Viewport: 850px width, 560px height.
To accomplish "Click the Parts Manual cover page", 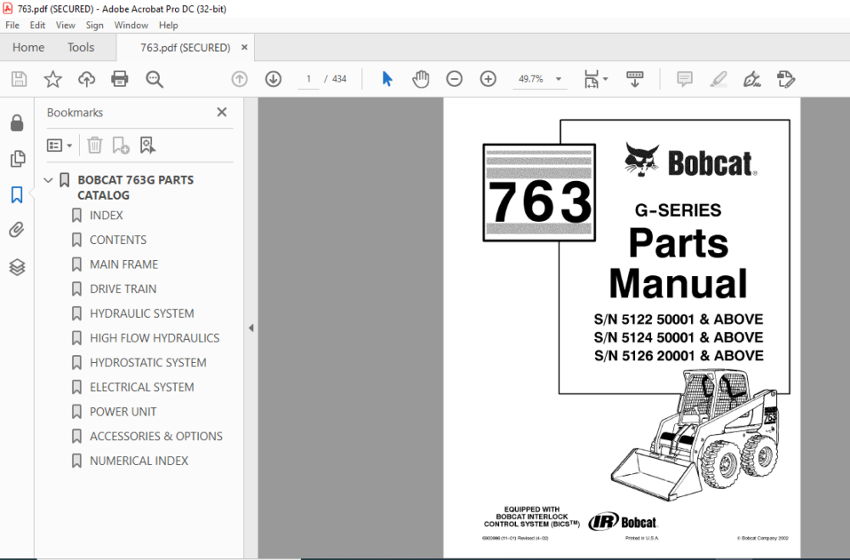I will [x=622, y=328].
